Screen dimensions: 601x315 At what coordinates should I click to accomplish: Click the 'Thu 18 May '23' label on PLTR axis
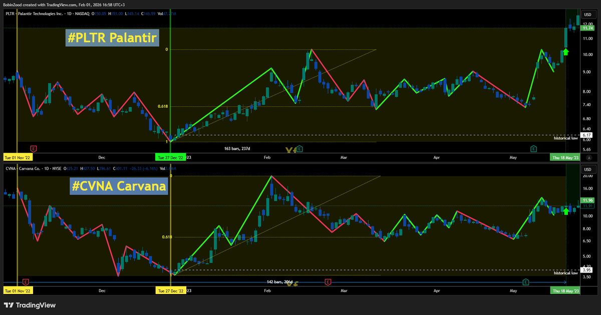pos(565,157)
